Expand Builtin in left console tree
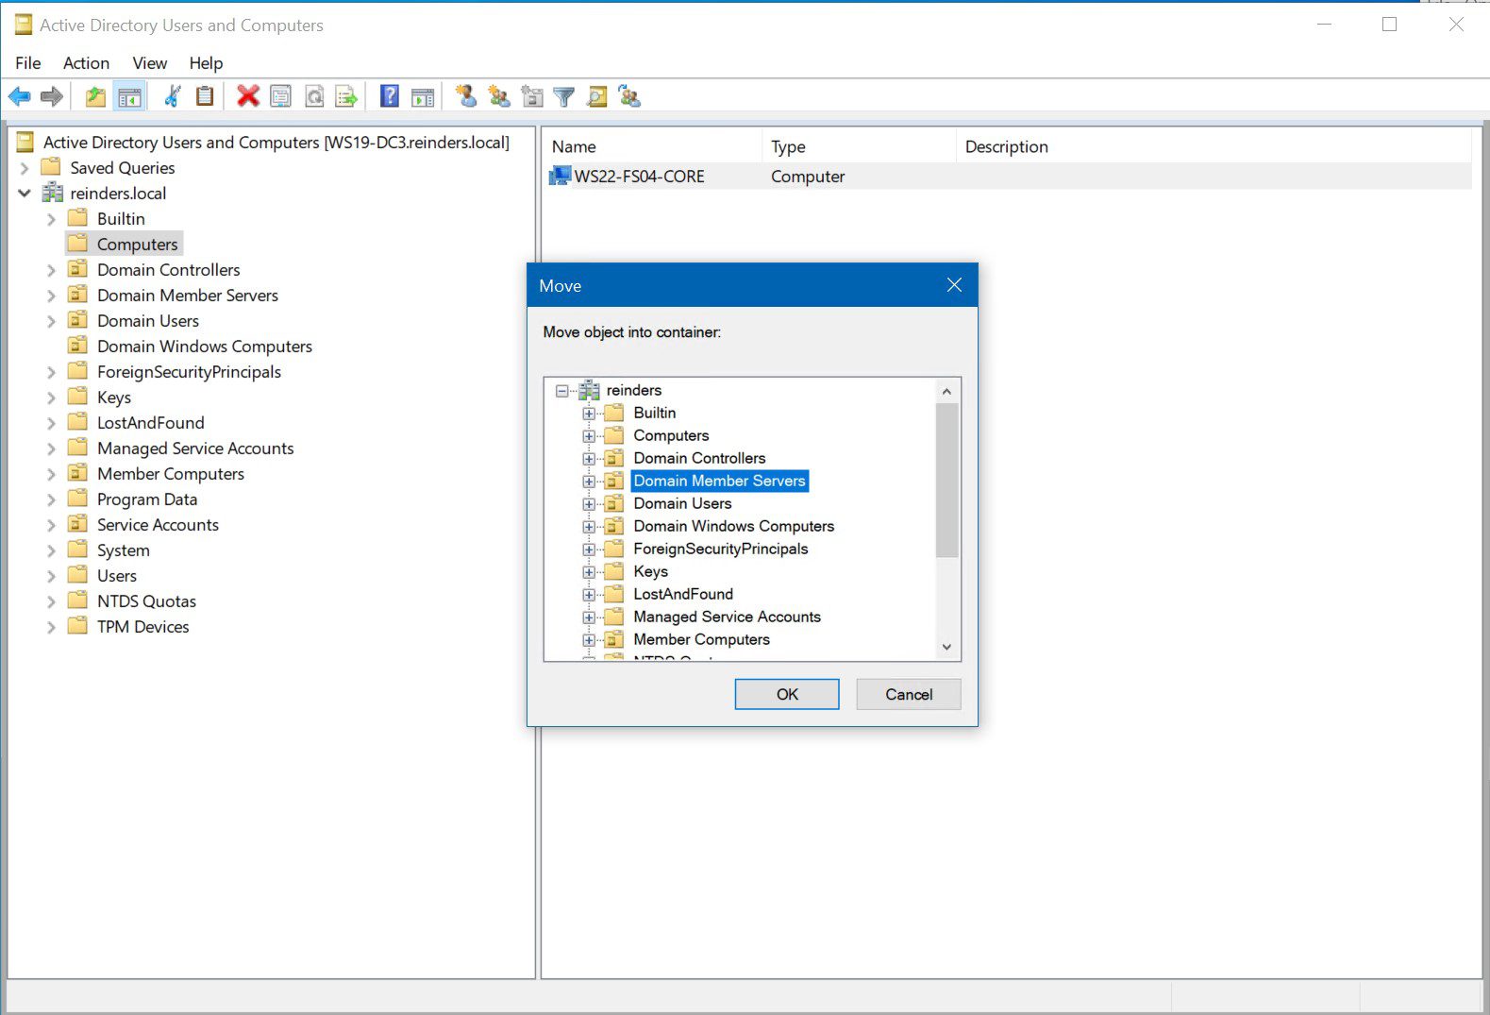Viewport: 1490px width, 1015px height. pyautogui.click(x=51, y=219)
